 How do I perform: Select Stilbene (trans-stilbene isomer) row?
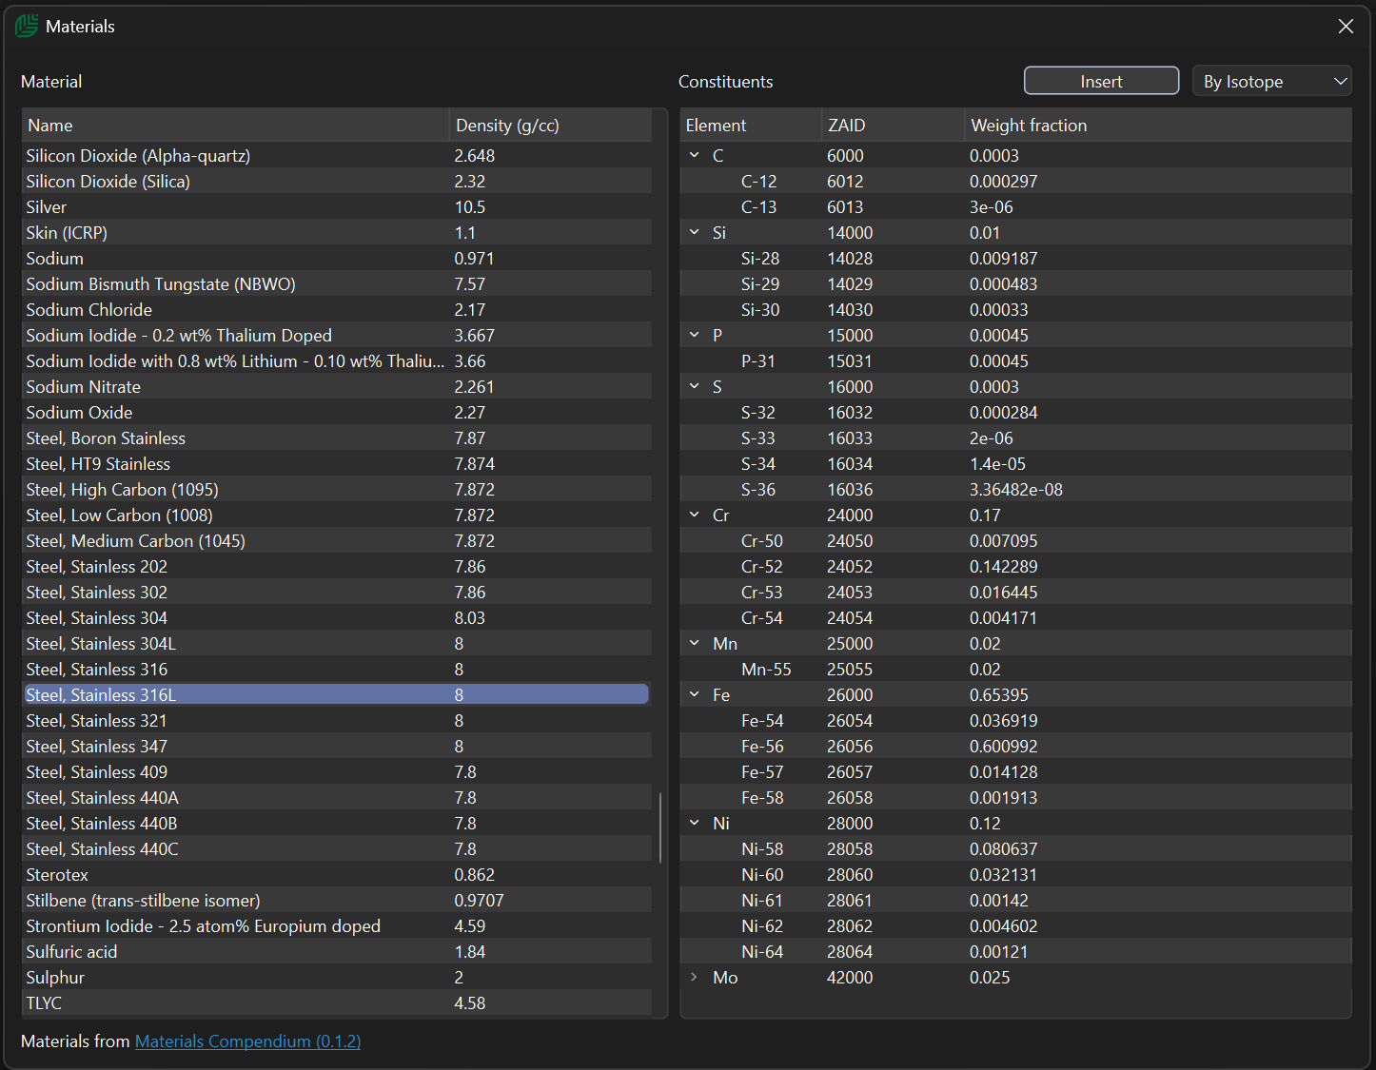(x=337, y=900)
